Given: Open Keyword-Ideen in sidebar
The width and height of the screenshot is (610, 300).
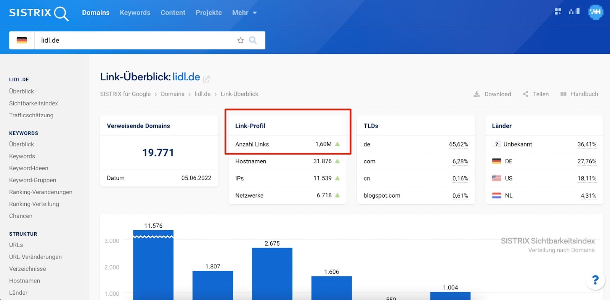Looking at the screenshot, I should tap(29, 168).
